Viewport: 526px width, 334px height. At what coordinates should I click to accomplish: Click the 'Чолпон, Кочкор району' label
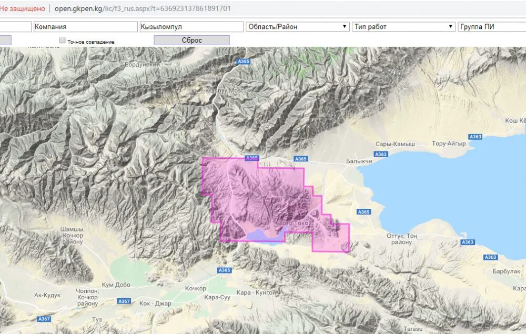pyautogui.click(x=87, y=297)
